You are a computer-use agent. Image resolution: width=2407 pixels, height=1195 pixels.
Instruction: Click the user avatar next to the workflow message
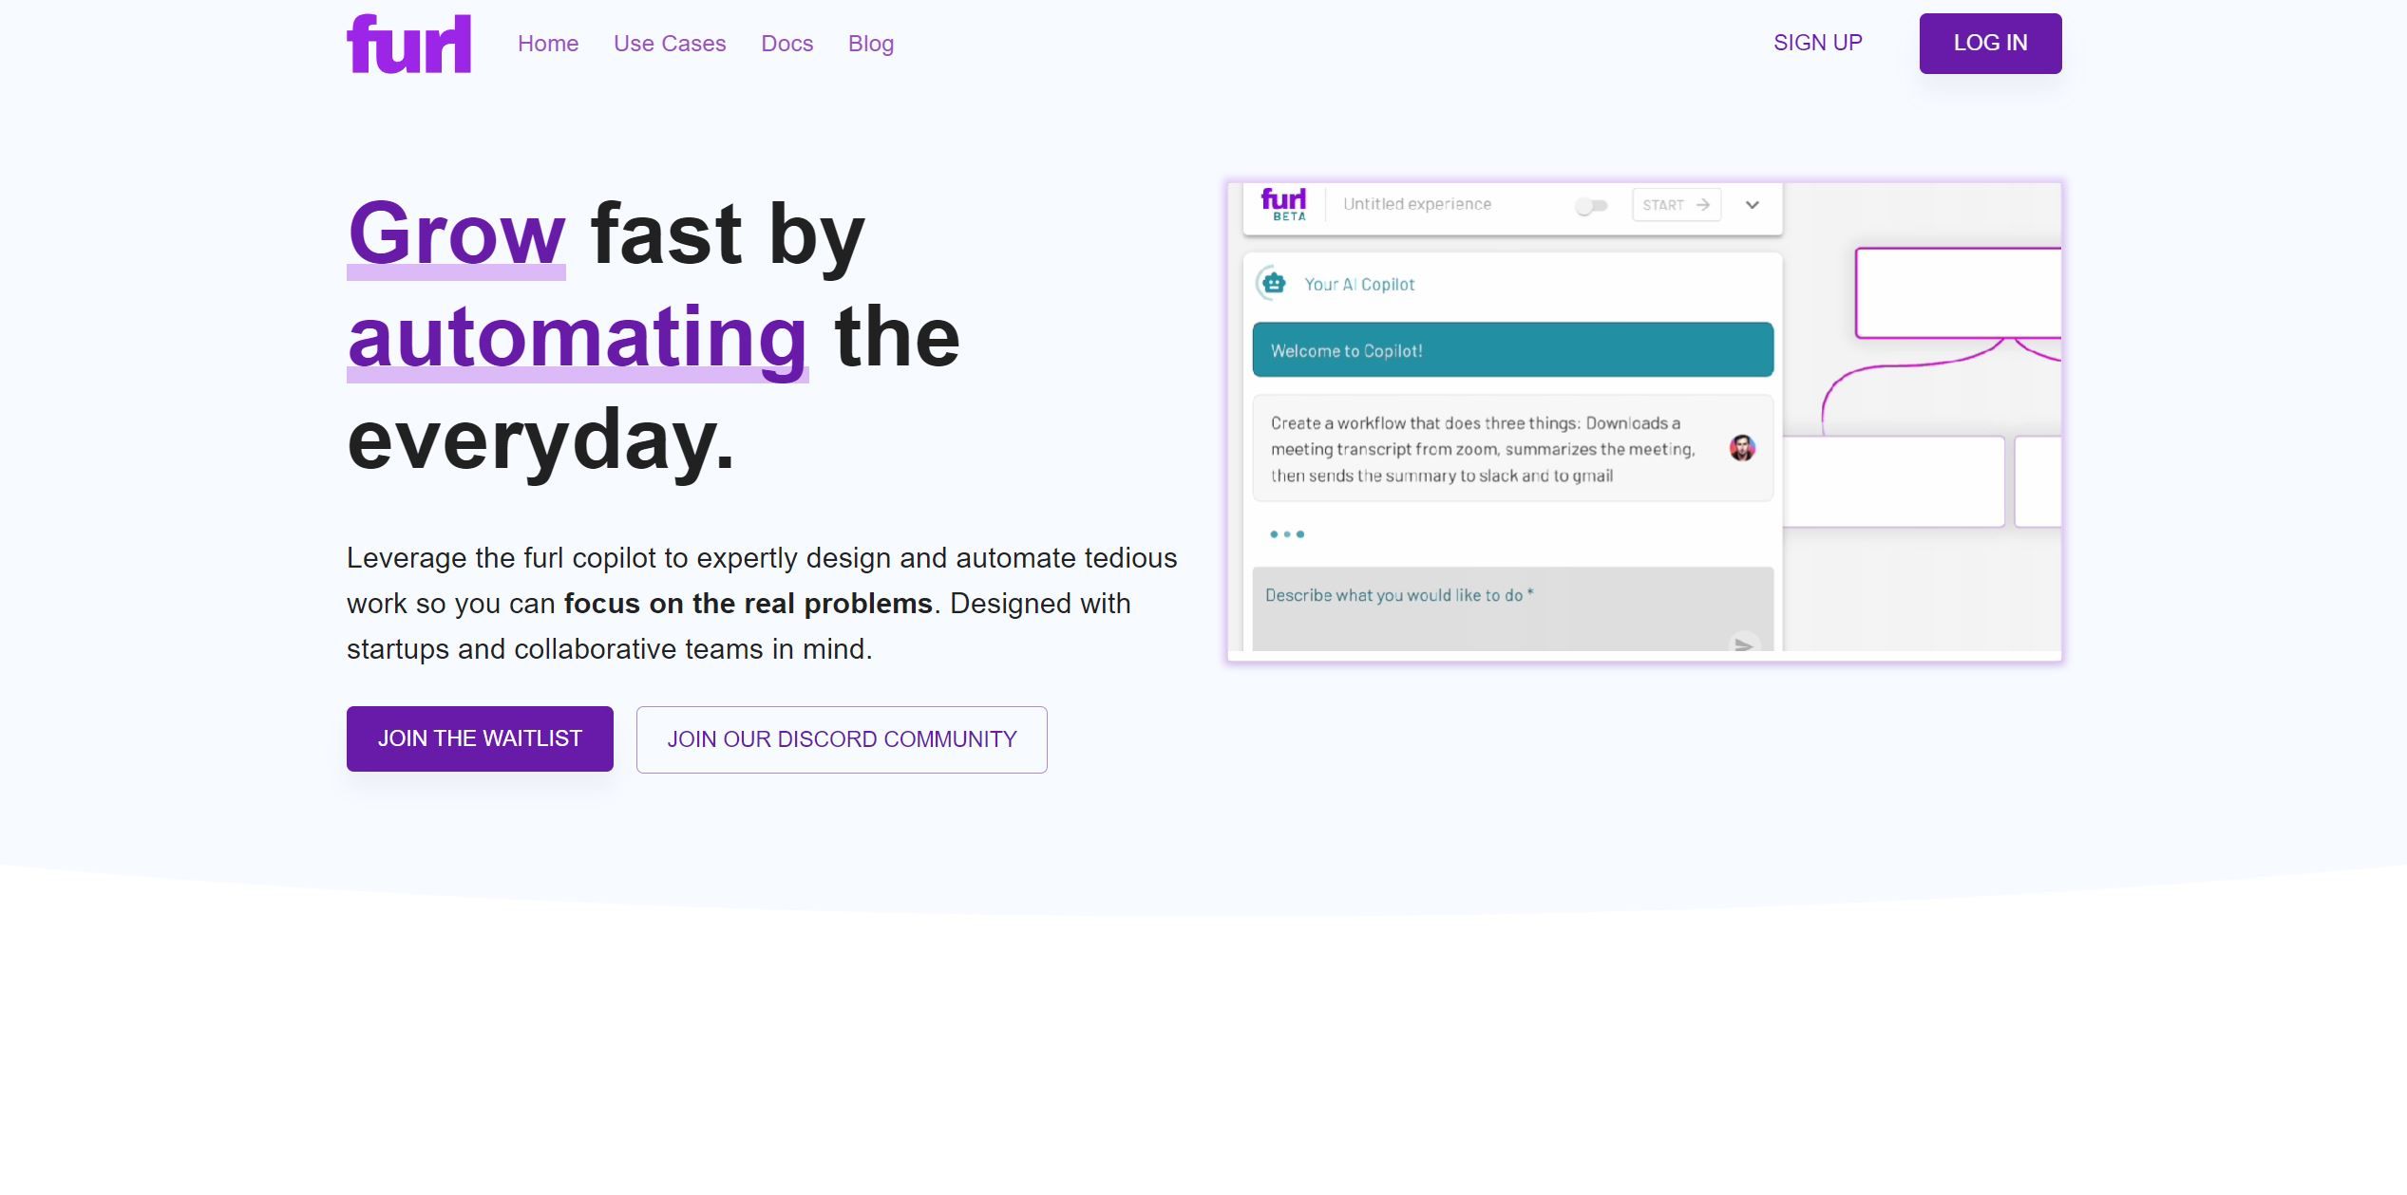(1743, 449)
